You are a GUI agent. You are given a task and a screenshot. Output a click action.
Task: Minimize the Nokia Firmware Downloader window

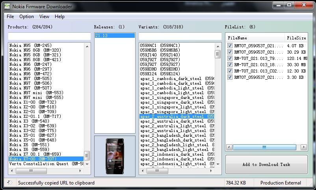279,5
